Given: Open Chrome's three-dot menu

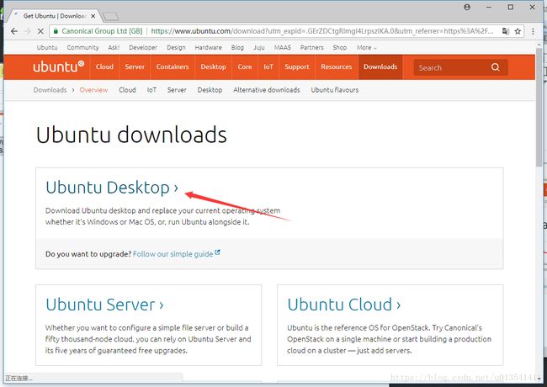Looking at the screenshot, I should 533,31.
